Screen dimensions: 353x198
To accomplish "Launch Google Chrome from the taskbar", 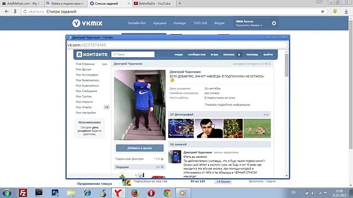I will [167, 193].
